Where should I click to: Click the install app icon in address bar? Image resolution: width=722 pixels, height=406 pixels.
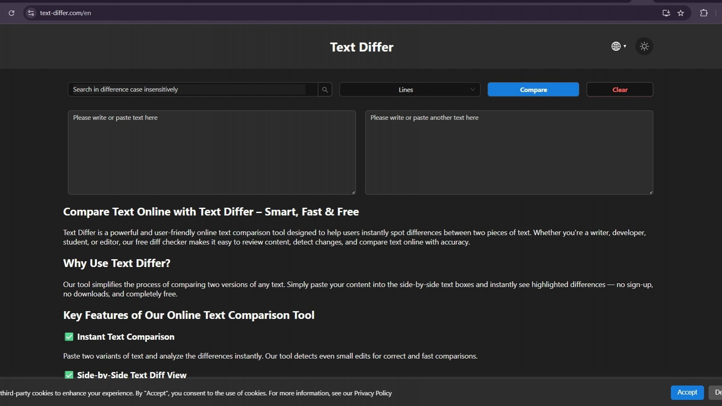click(x=666, y=13)
